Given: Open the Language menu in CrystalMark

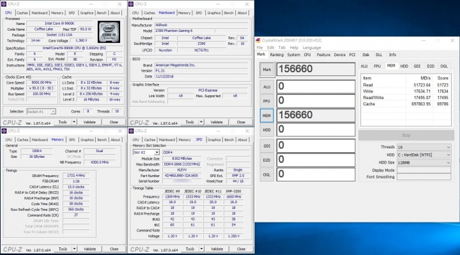Looking at the screenshot, I should click(312, 47).
